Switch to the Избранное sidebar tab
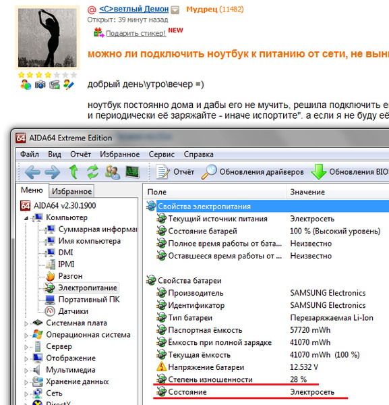The height and width of the screenshot is (405, 389). pos(71,192)
